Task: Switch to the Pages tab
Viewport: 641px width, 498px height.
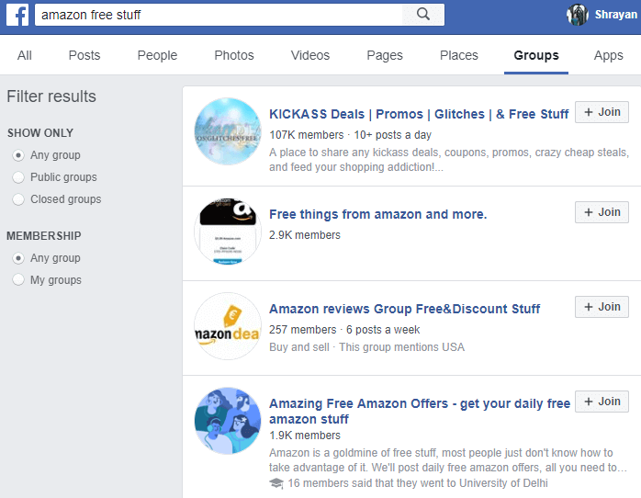Action: click(385, 55)
